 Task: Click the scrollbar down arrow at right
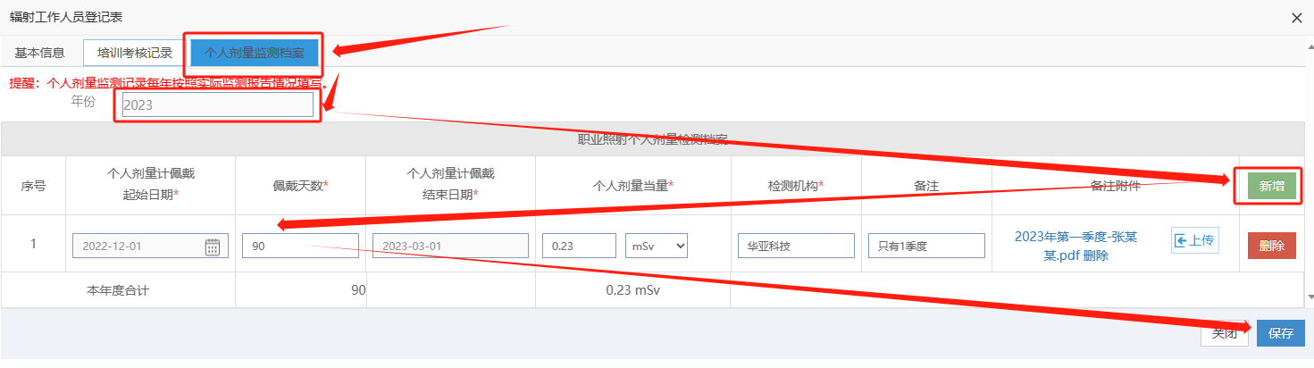click(x=1310, y=296)
